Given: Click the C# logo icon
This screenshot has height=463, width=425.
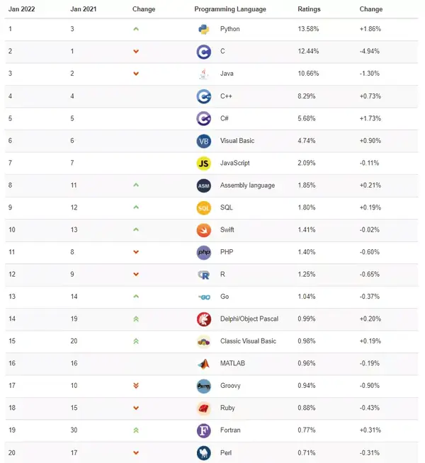Looking at the screenshot, I should [204, 118].
